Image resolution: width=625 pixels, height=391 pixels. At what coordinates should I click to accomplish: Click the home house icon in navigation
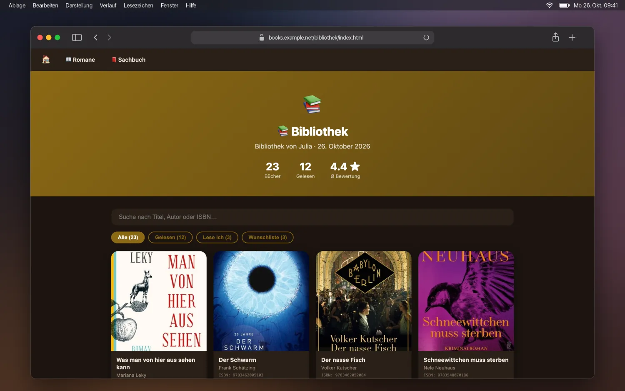pyautogui.click(x=46, y=60)
